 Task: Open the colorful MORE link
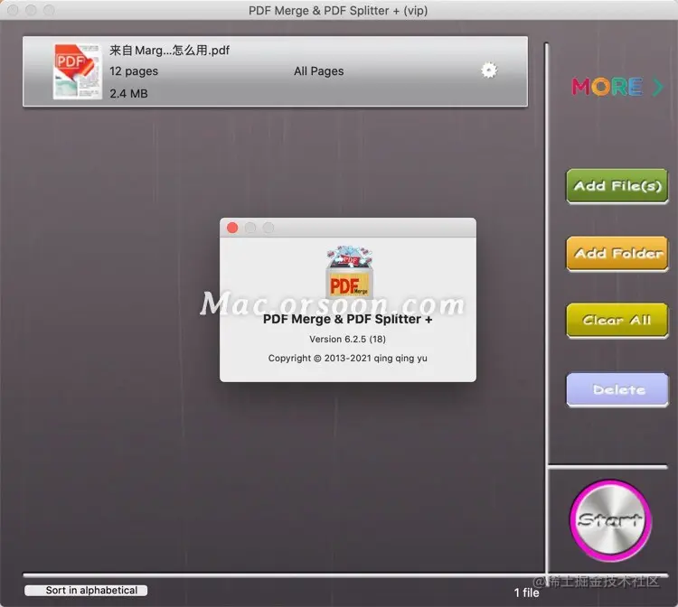[617, 87]
